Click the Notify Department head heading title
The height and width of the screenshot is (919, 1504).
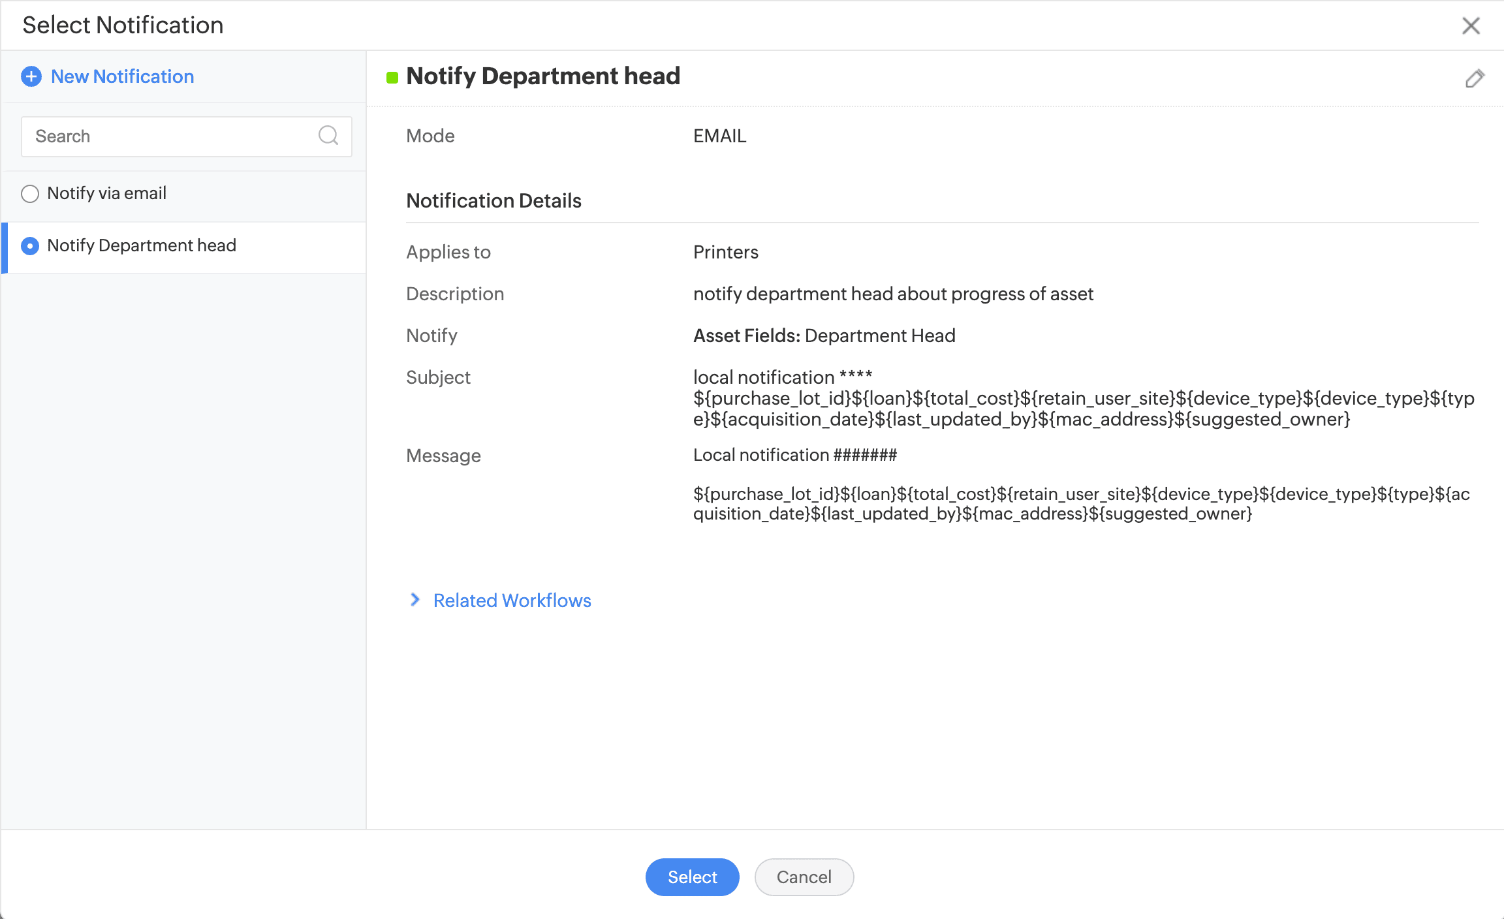coord(542,76)
